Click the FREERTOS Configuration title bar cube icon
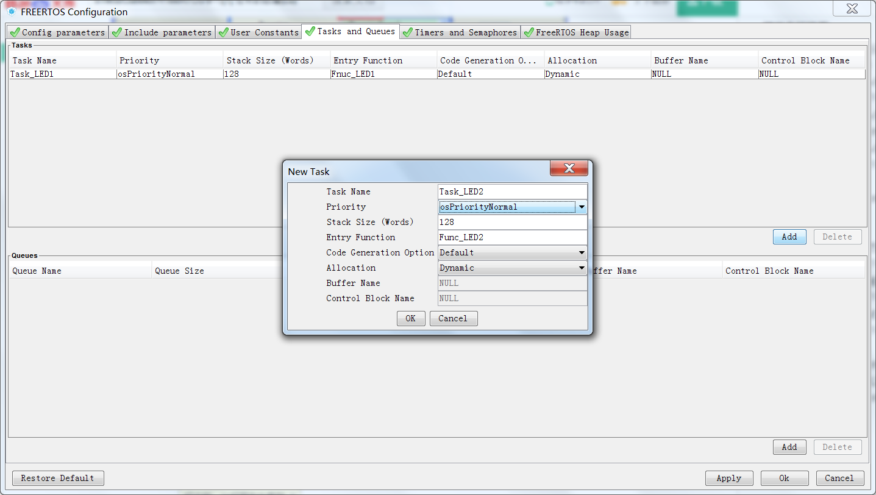This screenshot has height=495, width=876. (x=11, y=12)
